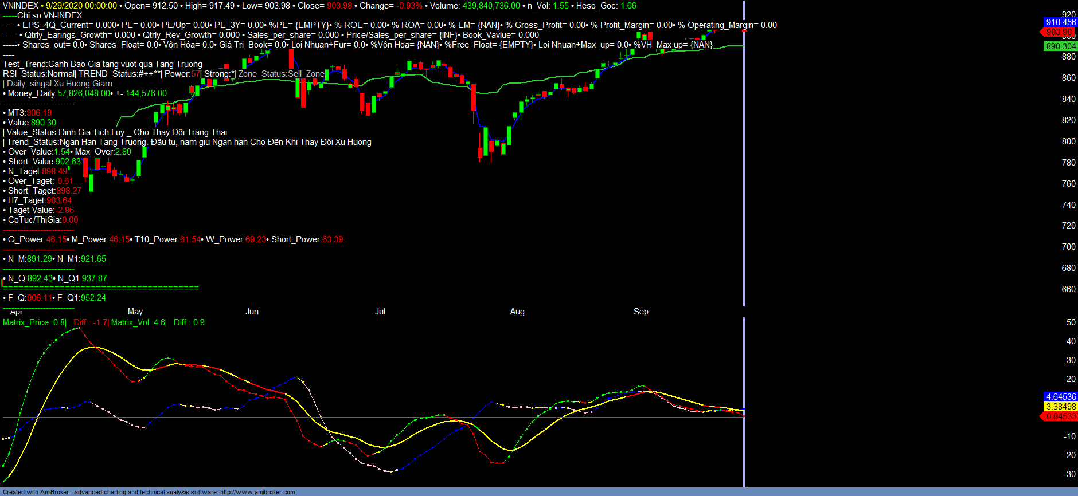
Task: Click the 800 level on price axis
Action: pyautogui.click(x=1068, y=141)
